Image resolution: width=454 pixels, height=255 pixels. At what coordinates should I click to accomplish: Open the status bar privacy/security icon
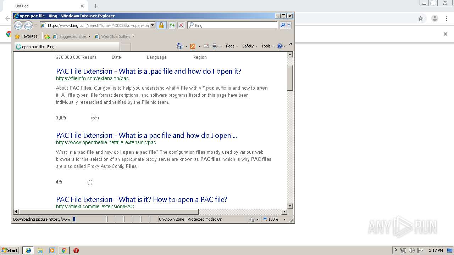tap(252, 219)
